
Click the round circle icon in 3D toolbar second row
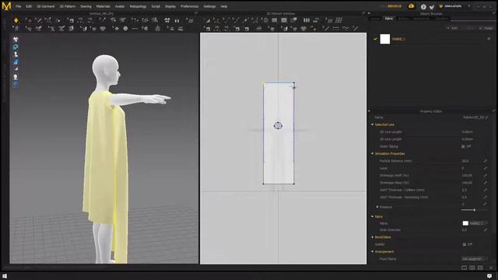point(126,29)
